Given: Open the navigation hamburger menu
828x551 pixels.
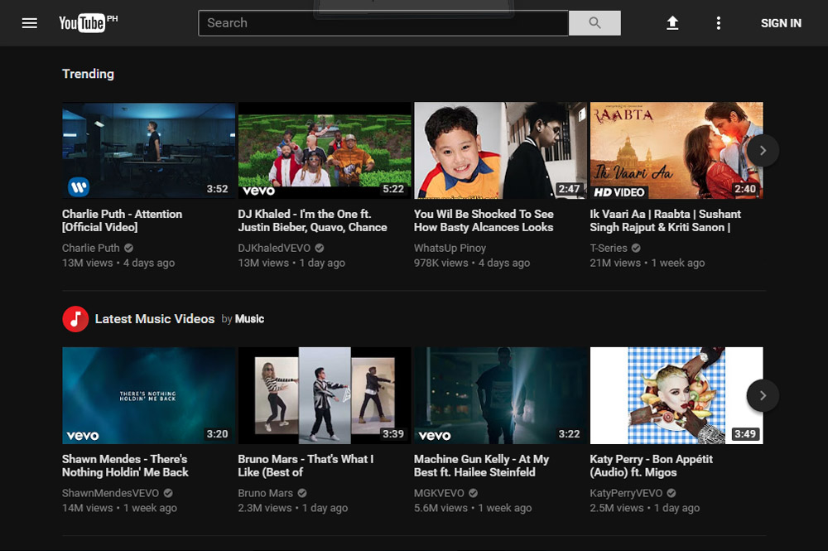Looking at the screenshot, I should point(29,23).
